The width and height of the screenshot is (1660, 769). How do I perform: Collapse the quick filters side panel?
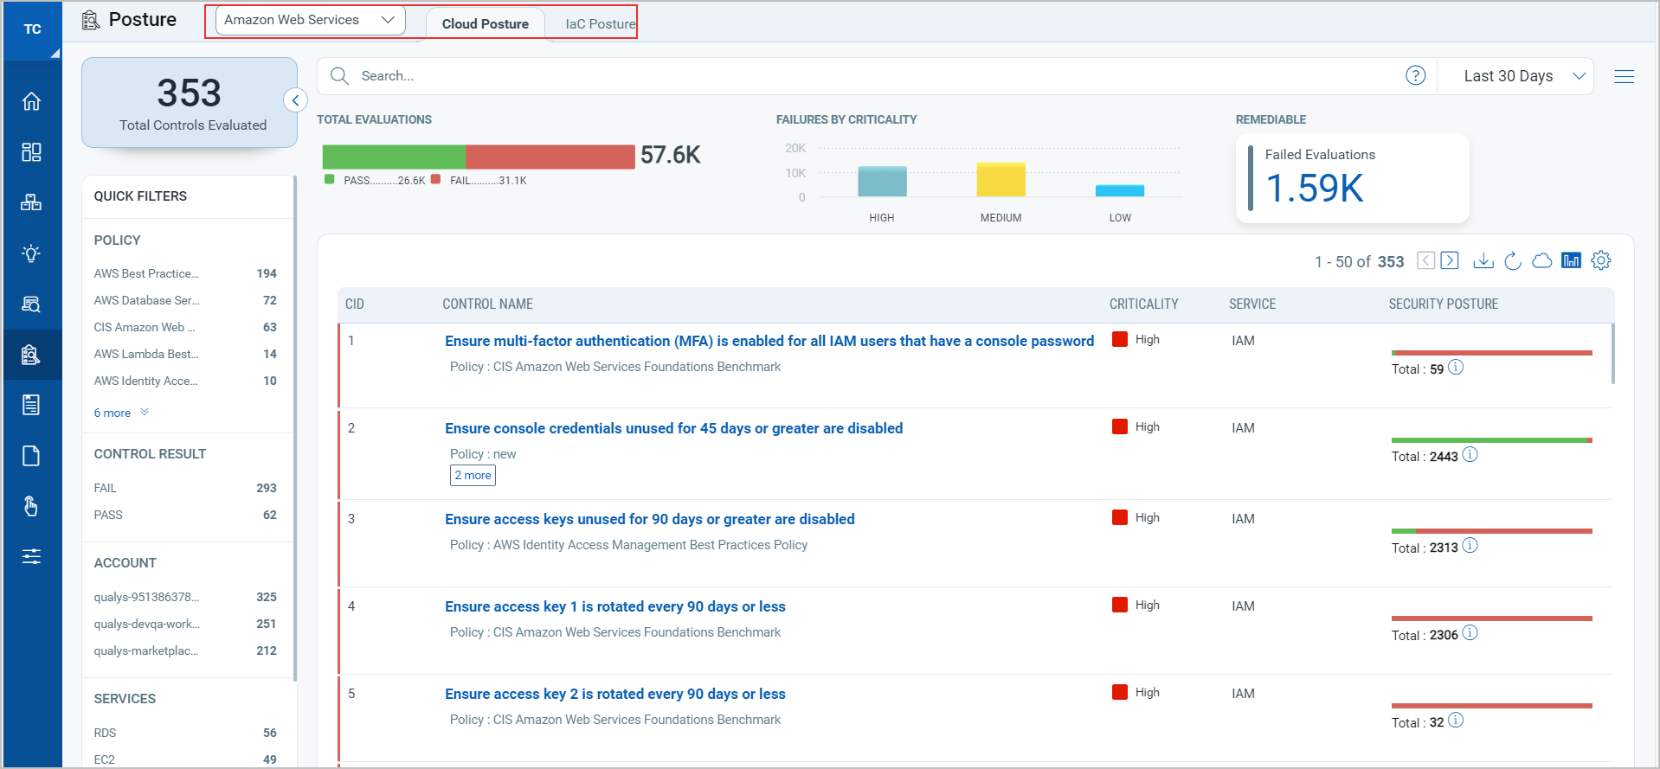[295, 100]
